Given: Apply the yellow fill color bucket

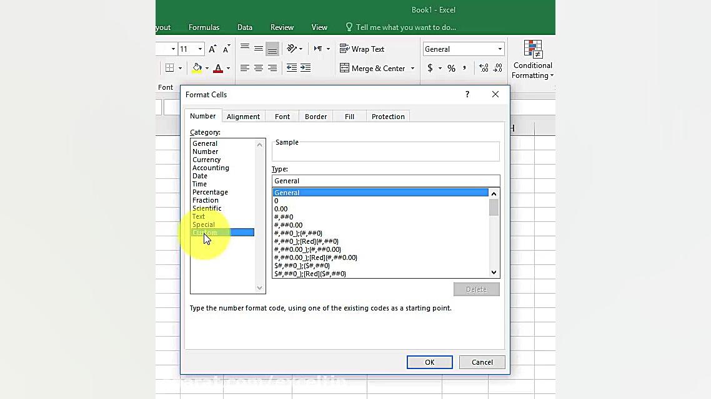Looking at the screenshot, I should (x=197, y=68).
